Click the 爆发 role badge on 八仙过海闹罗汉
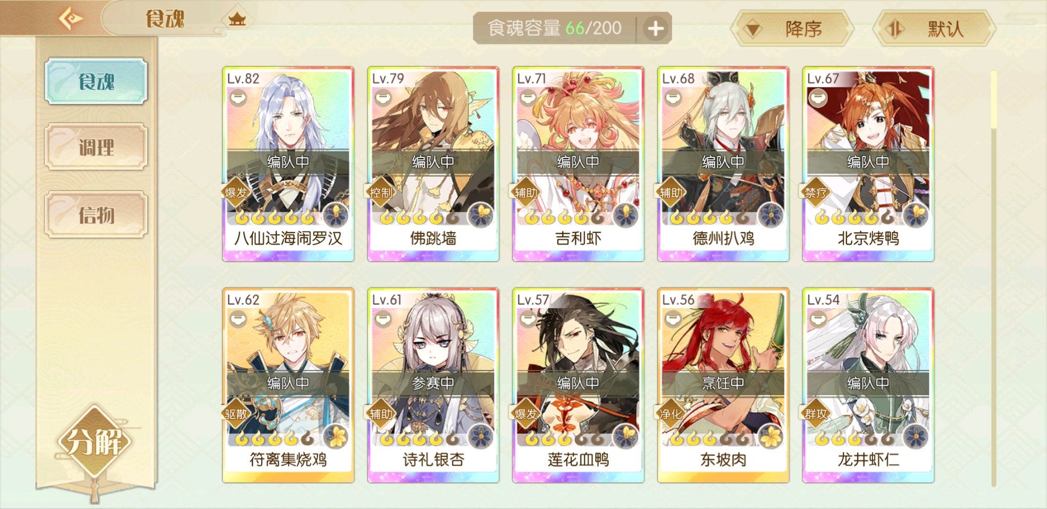1047x509 pixels. point(236,193)
